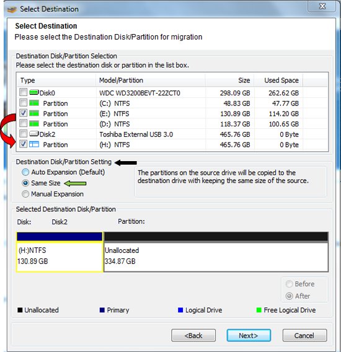This screenshot has width=341, height=352.
Task: Click the D: partition green icon
Action: coord(34,124)
